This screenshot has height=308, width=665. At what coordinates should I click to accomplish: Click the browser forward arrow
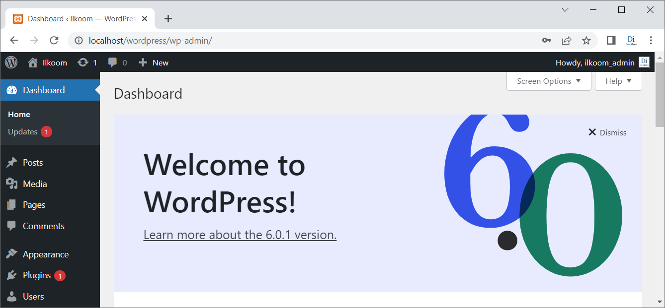click(x=34, y=41)
